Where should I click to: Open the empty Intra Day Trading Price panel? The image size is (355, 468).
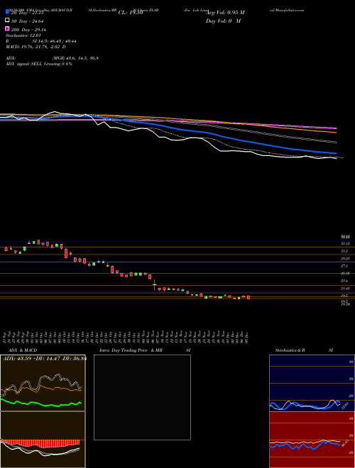point(142,397)
